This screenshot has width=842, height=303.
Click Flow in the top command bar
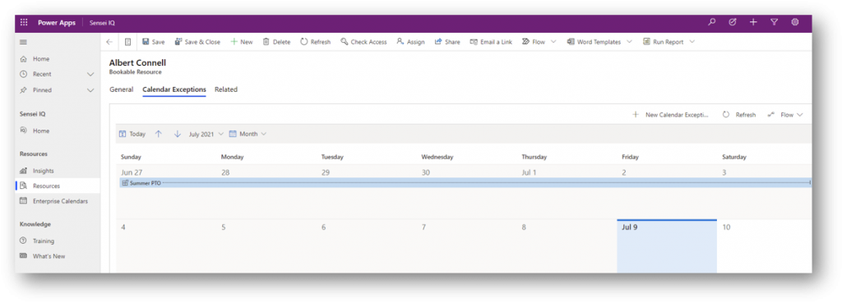point(534,42)
